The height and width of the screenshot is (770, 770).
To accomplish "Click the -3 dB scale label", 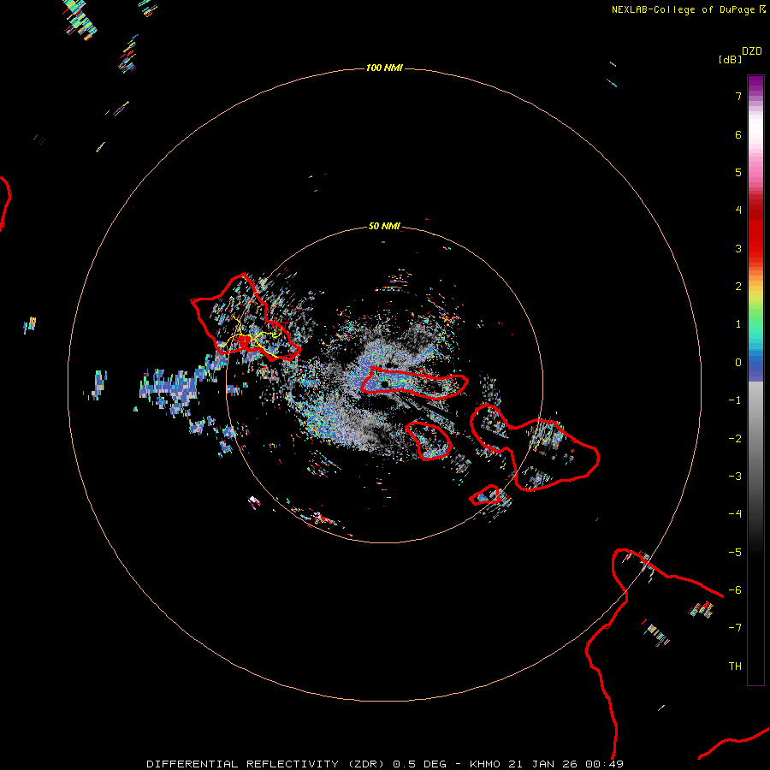I will 735,477.
